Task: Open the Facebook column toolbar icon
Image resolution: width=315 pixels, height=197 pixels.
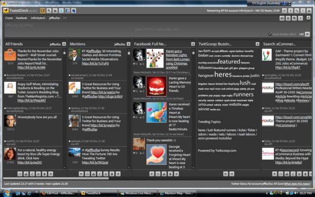Action: 67,10
